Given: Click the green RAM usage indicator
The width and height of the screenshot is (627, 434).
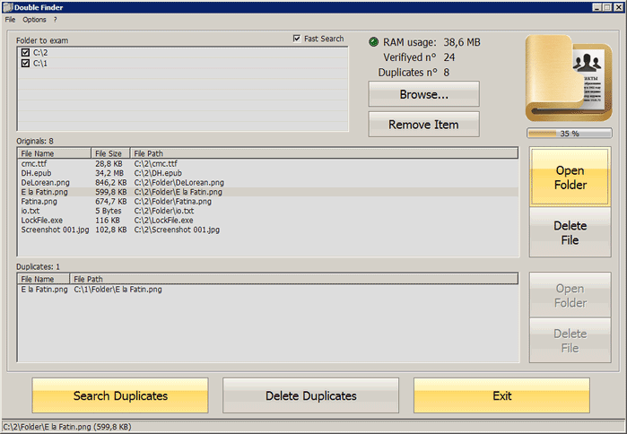Looking at the screenshot, I should (x=374, y=42).
